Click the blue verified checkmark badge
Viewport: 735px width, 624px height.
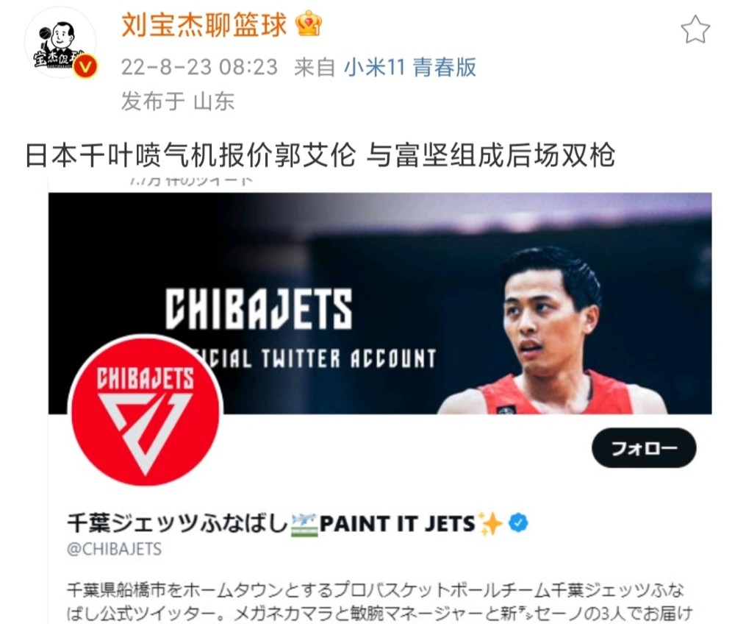click(x=518, y=522)
